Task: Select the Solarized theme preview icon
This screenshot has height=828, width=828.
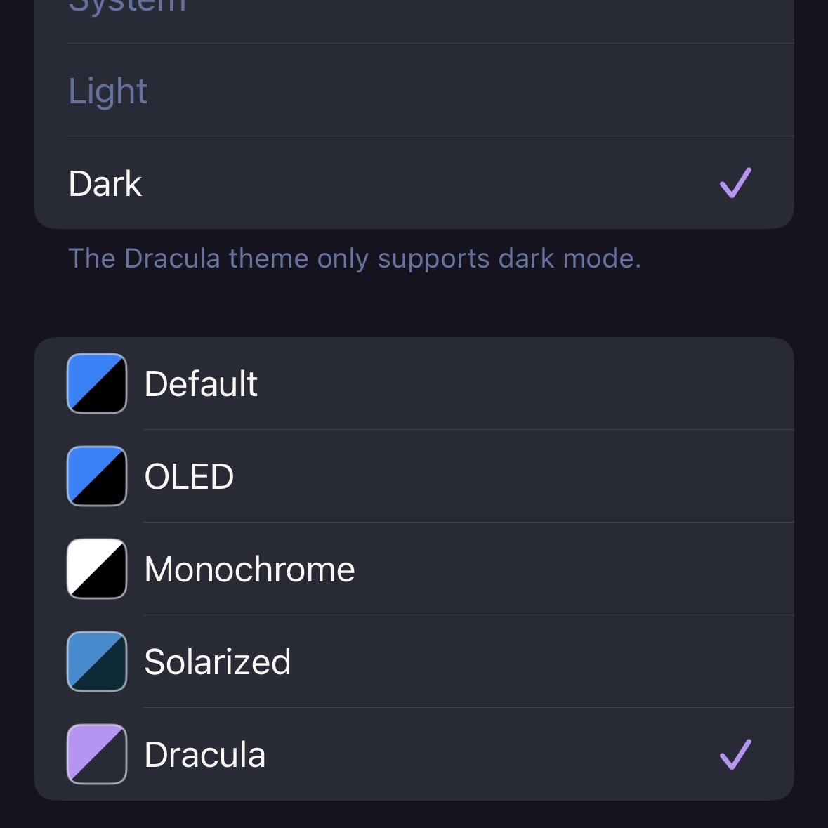Action: tap(96, 662)
